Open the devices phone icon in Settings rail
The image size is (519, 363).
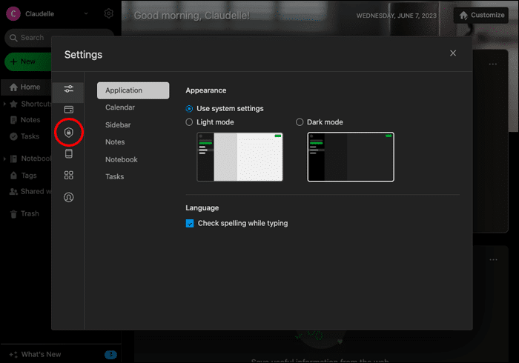tap(68, 154)
